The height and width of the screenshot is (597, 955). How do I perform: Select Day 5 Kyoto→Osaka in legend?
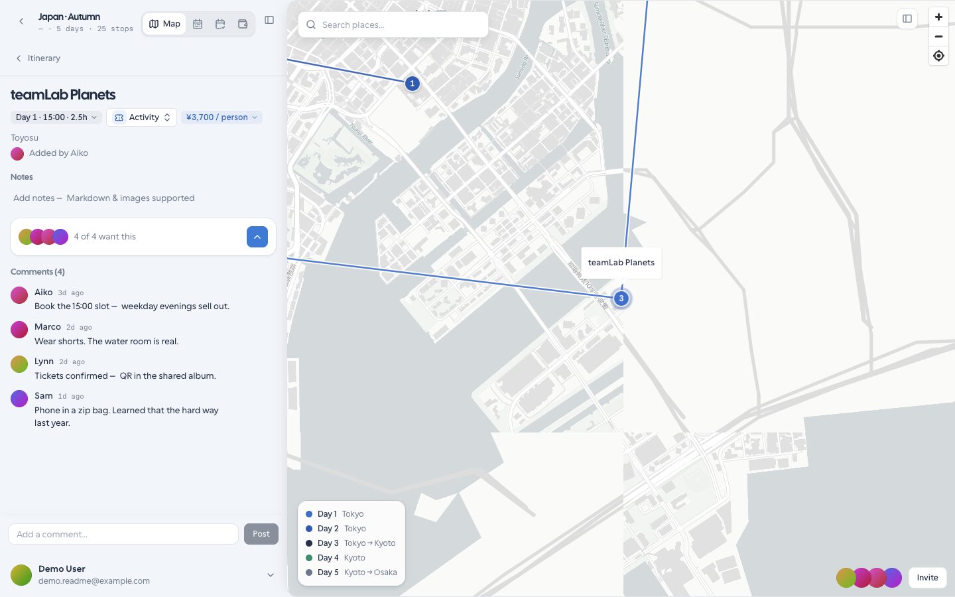pyautogui.click(x=351, y=572)
